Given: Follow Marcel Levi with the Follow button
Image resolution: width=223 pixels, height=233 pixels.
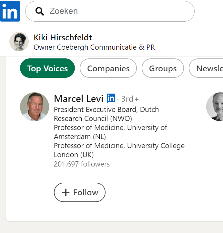Looking at the screenshot, I should 80,192.
